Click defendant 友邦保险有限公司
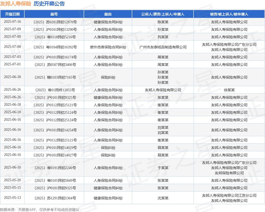Image resolution: width=265 pixels, height=212 pixels. [x=229, y=173]
